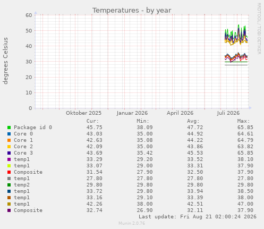Click the green Package id 0 legend swatch
Image resolution: width=264 pixels, height=229 pixels.
pyautogui.click(x=9, y=128)
